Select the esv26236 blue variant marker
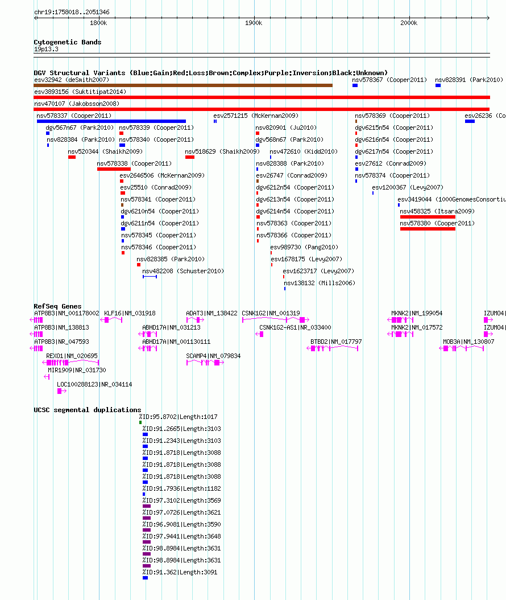506x600 pixels. pyautogui.click(x=470, y=121)
